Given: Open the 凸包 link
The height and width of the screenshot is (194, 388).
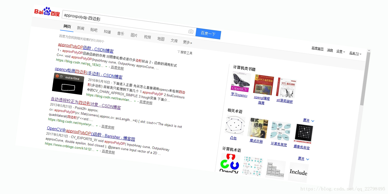Looking at the screenshot, I should 233,138.
